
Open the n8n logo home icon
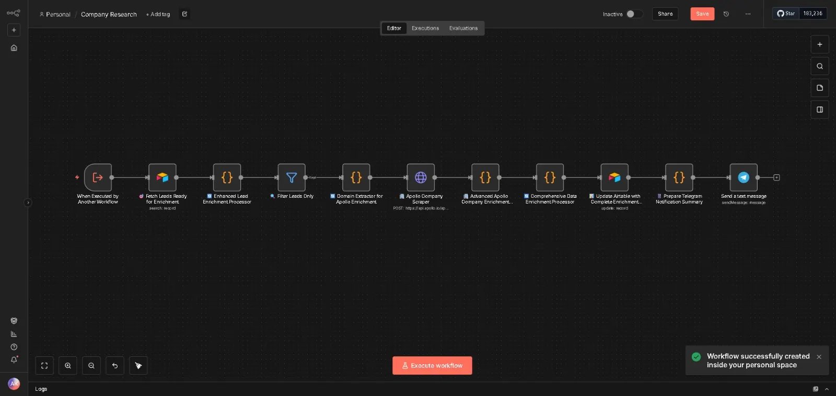point(14,13)
